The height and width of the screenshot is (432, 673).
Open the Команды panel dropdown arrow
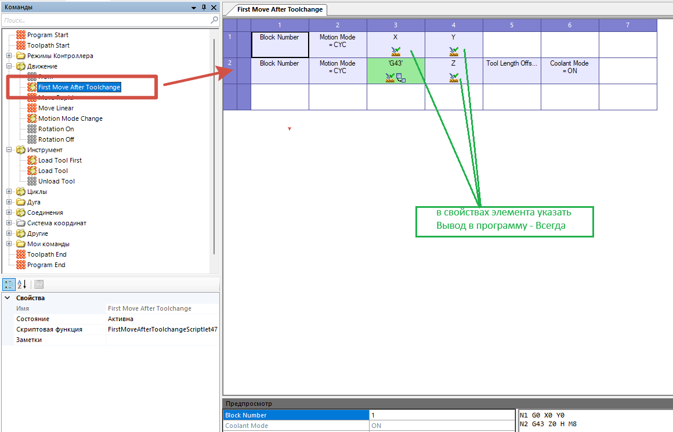(194, 8)
